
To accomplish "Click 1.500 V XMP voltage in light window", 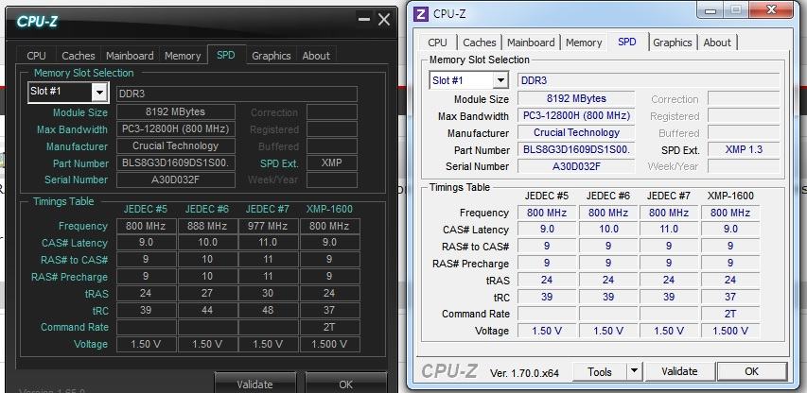I will click(x=729, y=331).
